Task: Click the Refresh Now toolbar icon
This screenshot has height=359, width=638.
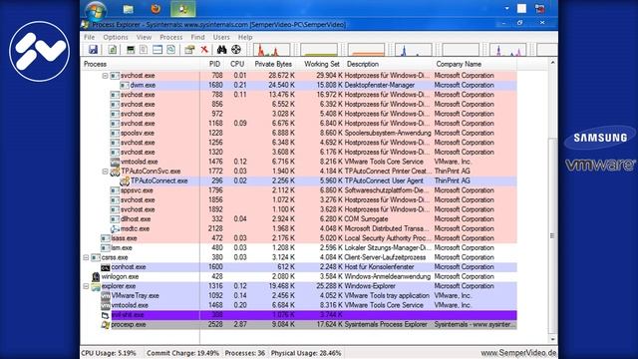Action: pyautogui.click(x=113, y=50)
